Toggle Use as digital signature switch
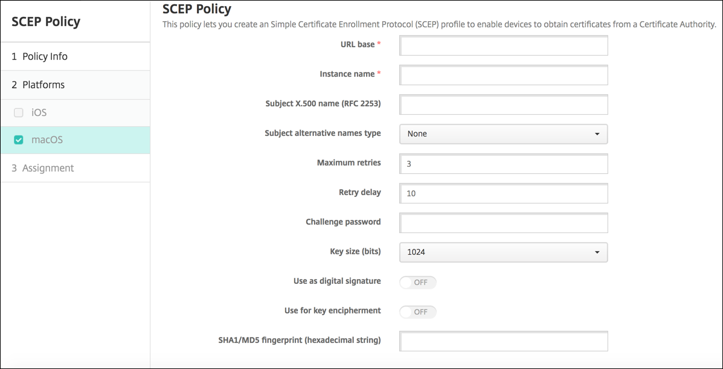This screenshot has width=723, height=369. coord(418,282)
